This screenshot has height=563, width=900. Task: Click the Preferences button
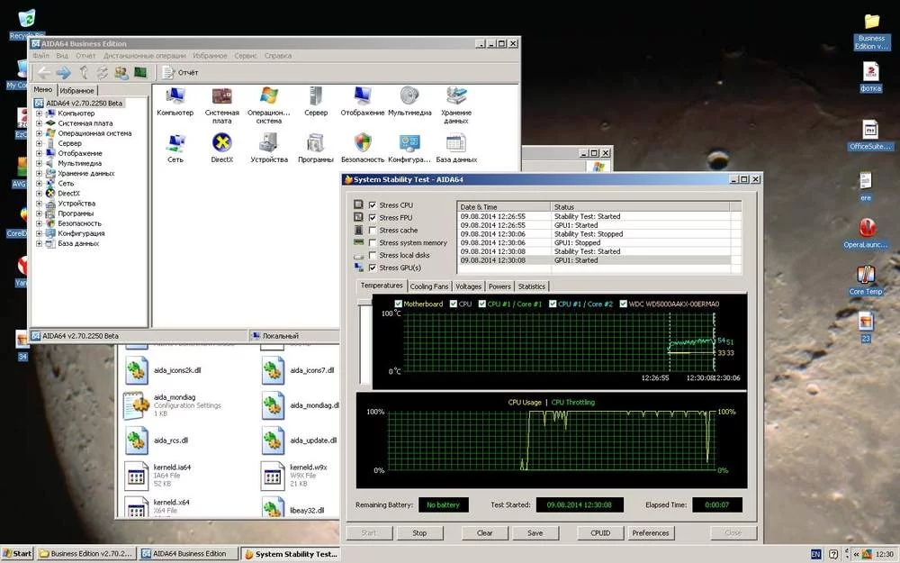[650, 532]
